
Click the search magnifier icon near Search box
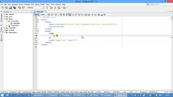tap(148, 4)
